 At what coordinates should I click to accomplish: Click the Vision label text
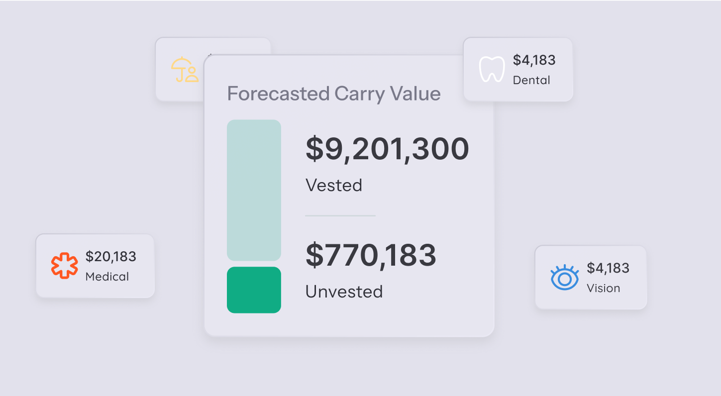coord(603,288)
